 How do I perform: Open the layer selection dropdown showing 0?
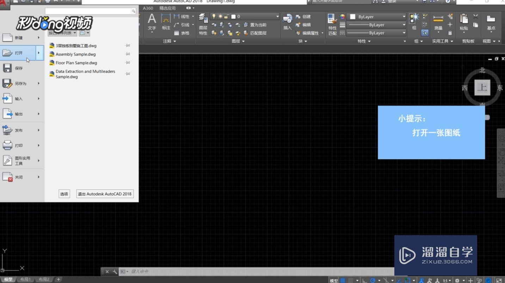245,17
